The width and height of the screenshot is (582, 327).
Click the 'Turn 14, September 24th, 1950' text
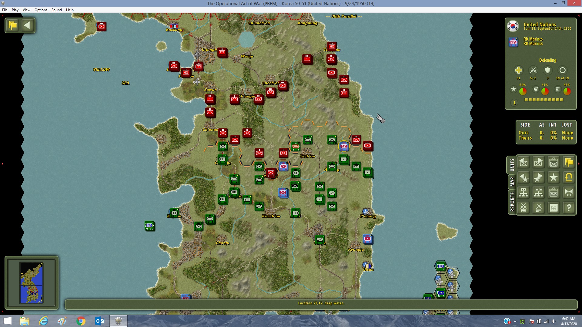click(x=547, y=29)
